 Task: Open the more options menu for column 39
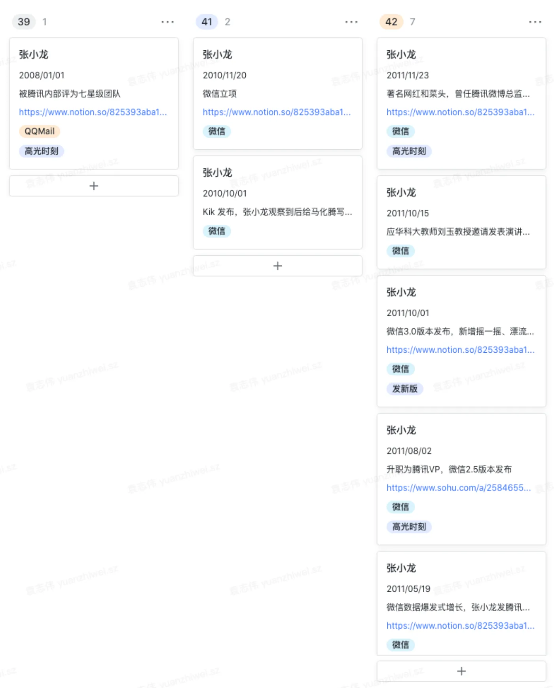coord(167,22)
